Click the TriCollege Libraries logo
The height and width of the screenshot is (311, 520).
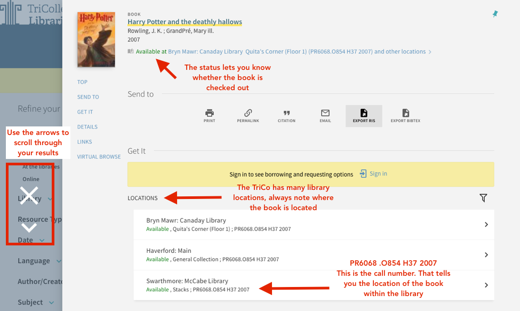pos(31,13)
